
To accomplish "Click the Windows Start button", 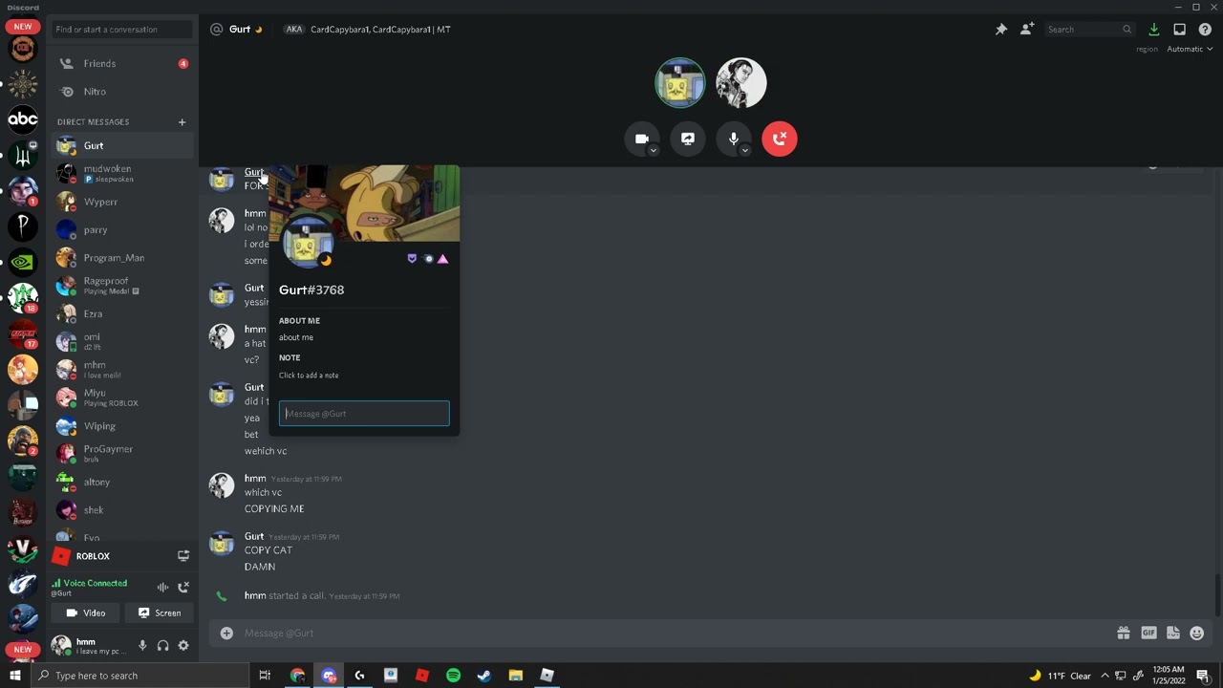I will (x=14, y=676).
